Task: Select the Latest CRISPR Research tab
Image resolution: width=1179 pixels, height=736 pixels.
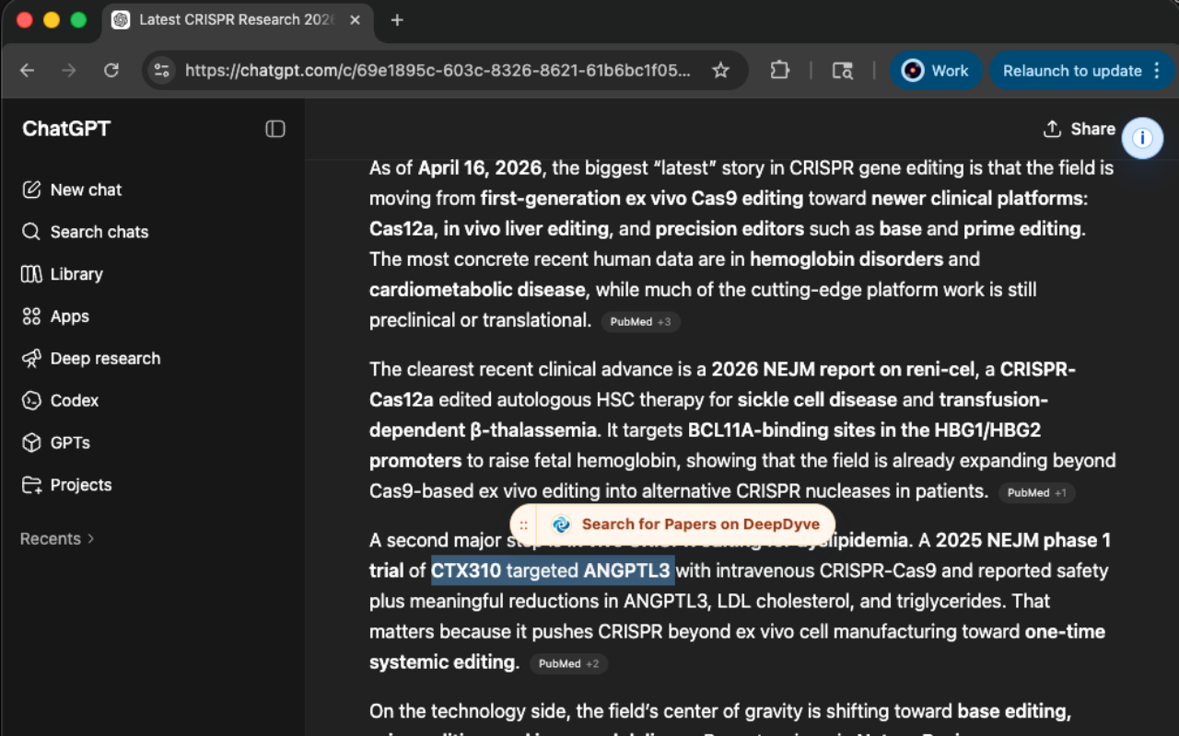Action: [236, 20]
